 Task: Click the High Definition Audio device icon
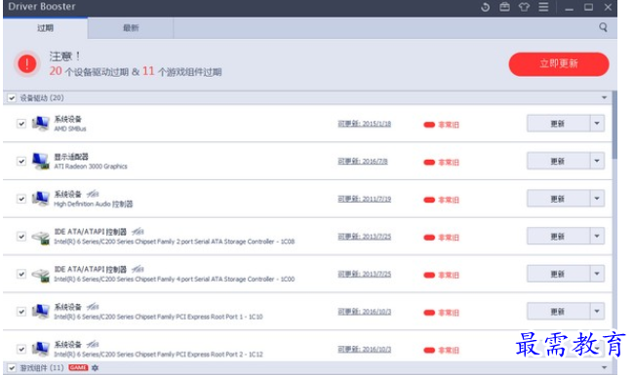40,198
